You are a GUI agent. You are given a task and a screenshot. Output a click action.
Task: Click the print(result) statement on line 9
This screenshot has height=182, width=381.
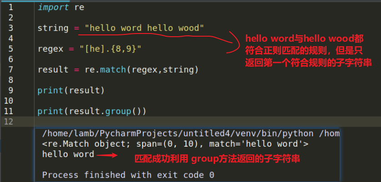coord(71,91)
